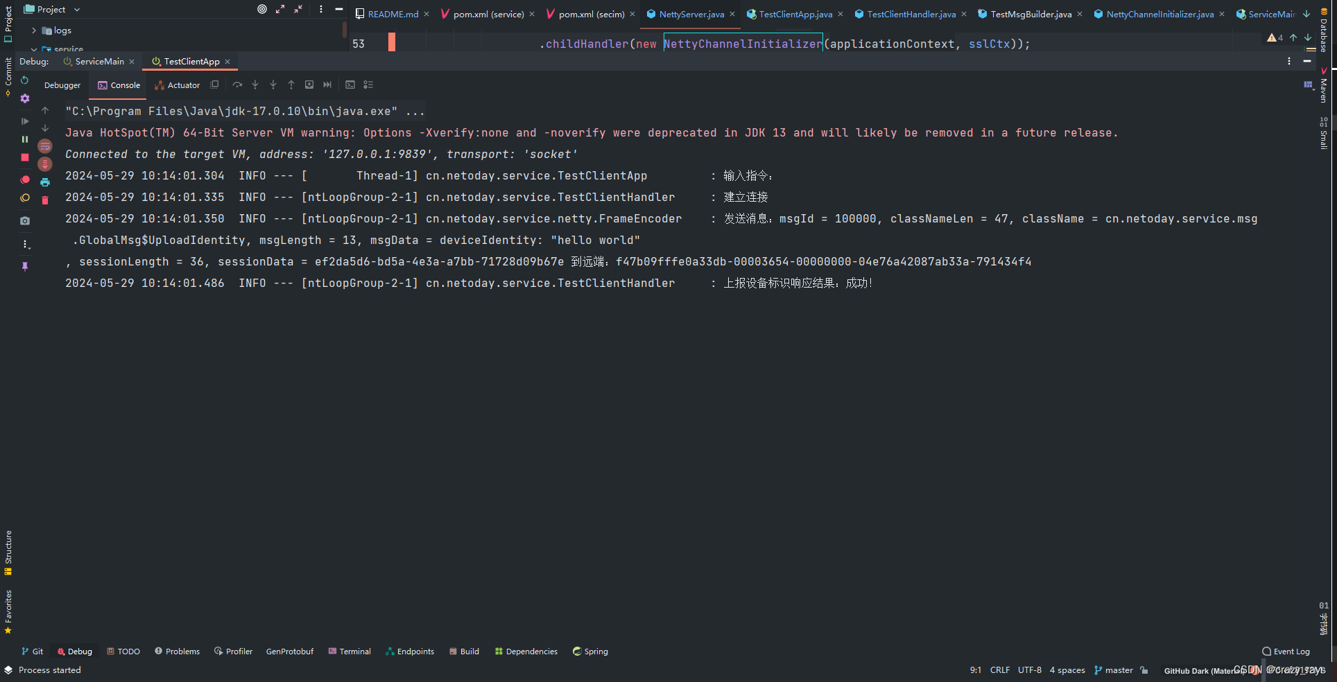Step out of the current method

point(291,85)
